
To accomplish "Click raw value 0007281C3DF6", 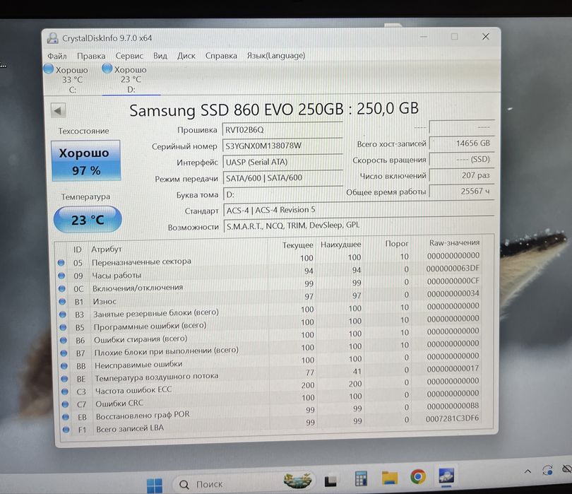I will [x=452, y=418].
